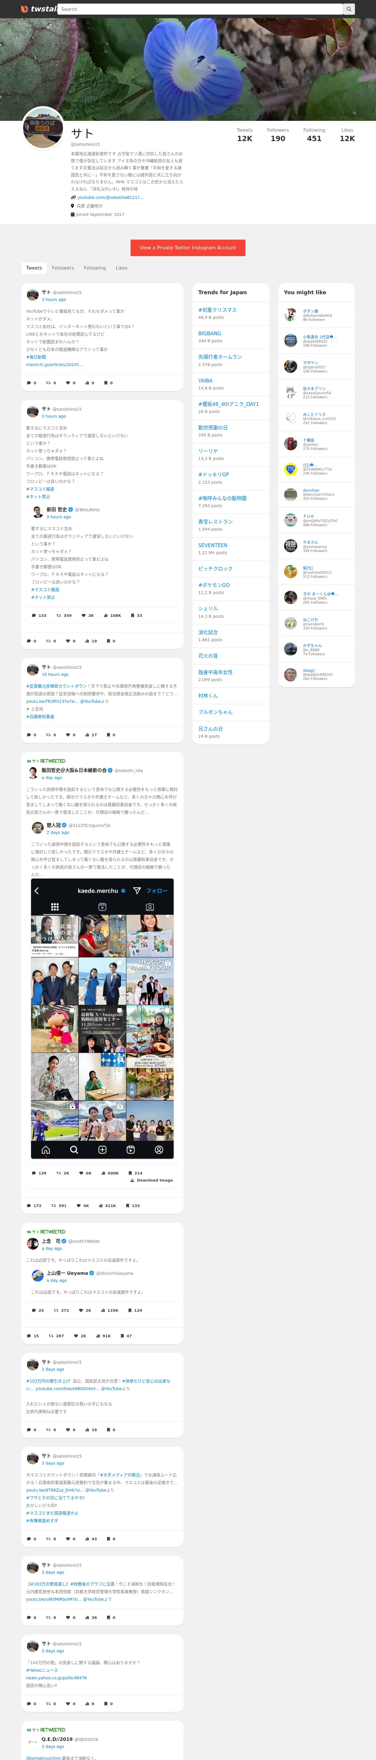Open the Likes tab
This screenshot has height=1760, width=376.
pyautogui.click(x=122, y=268)
